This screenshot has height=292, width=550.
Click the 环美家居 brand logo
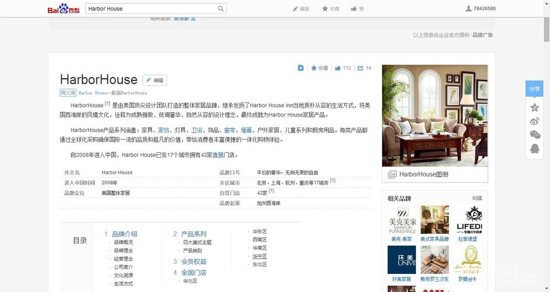coord(402,260)
